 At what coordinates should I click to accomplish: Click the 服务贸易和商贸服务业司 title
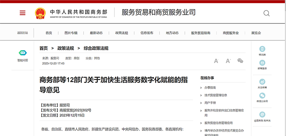click(x=158, y=13)
